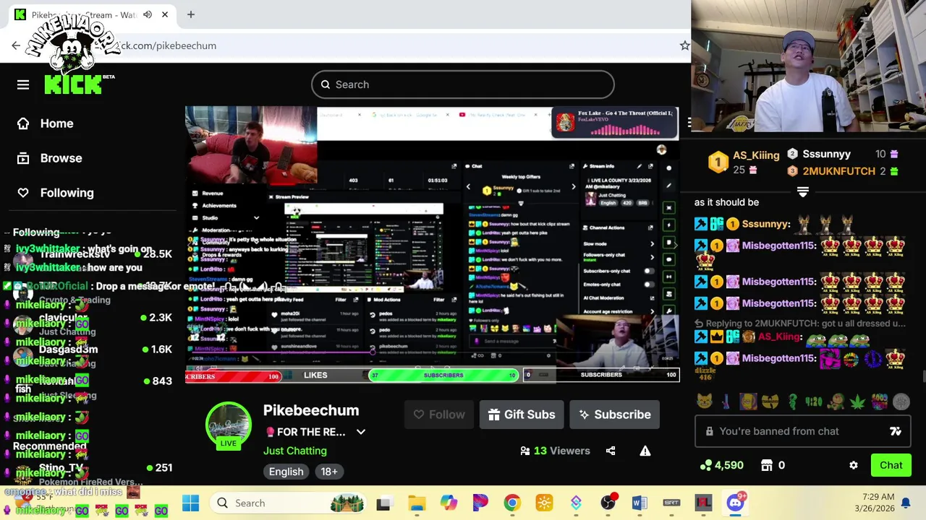Click the stream video player
This screenshot has height=520, width=926.
[432, 243]
